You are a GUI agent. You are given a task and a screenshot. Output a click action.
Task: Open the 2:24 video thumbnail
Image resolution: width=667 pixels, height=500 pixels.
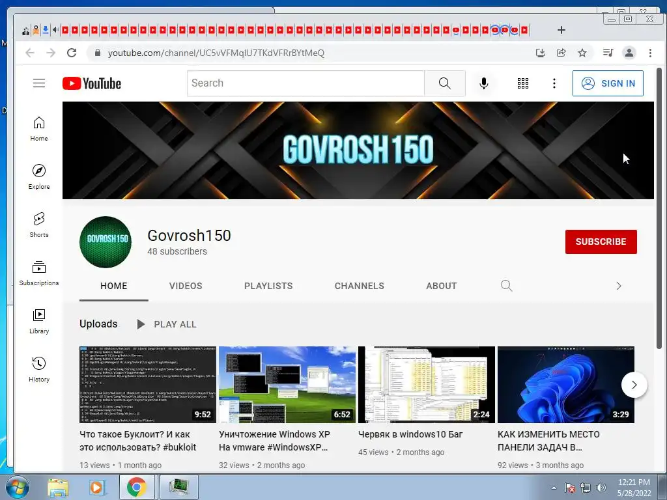427,385
